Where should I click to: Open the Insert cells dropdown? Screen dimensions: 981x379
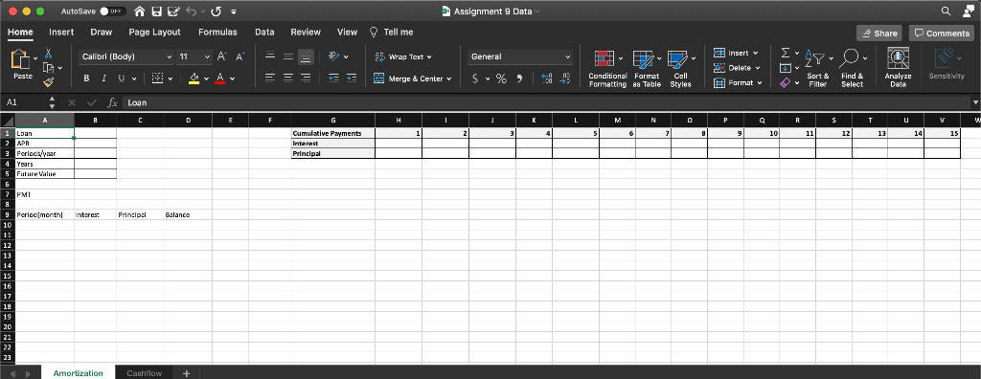coord(736,54)
